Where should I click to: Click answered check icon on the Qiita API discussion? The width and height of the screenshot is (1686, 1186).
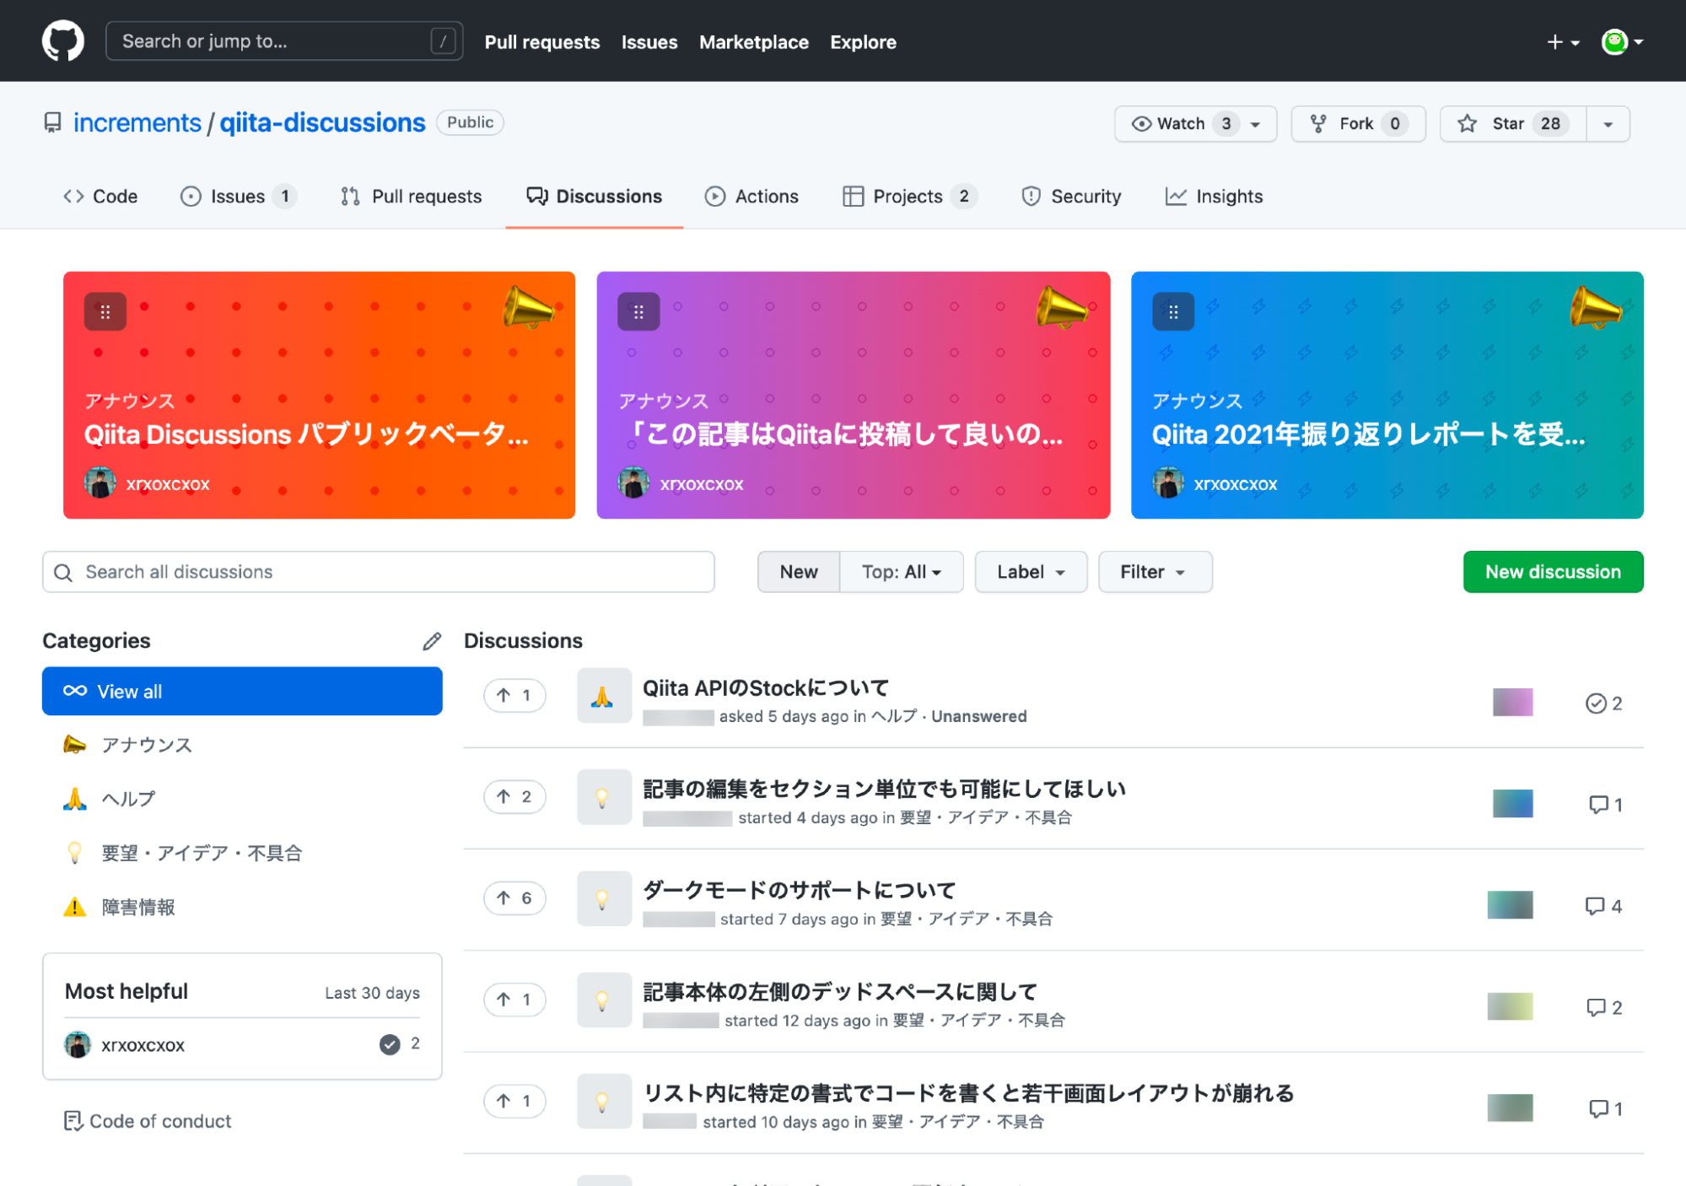pos(1596,704)
